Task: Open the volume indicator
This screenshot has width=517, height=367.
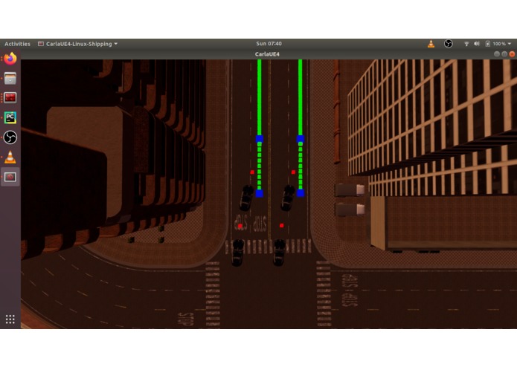Action: 476,44
